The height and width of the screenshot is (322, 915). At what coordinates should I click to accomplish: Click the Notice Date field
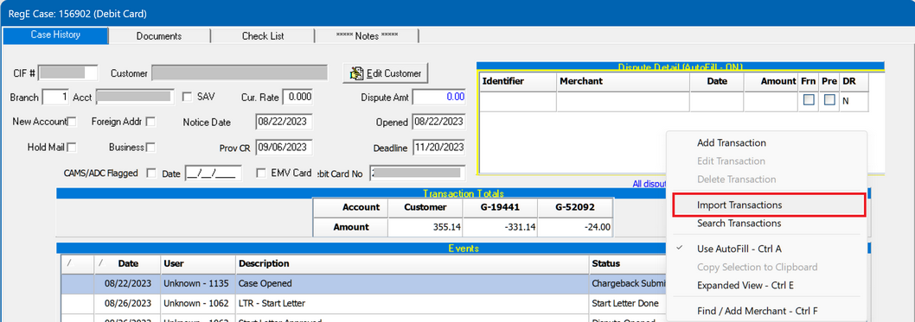click(285, 122)
